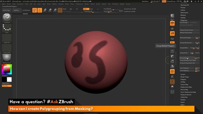
Task: Click the Home Page button
Action: coord(6,10)
